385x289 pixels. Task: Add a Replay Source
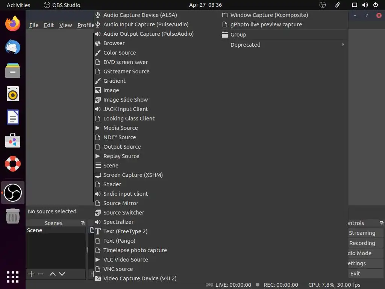(x=157, y=156)
